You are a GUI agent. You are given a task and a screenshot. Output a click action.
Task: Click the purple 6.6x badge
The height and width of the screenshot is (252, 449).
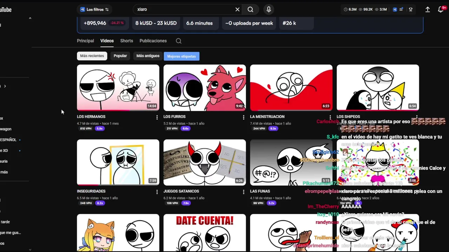[x=186, y=128]
